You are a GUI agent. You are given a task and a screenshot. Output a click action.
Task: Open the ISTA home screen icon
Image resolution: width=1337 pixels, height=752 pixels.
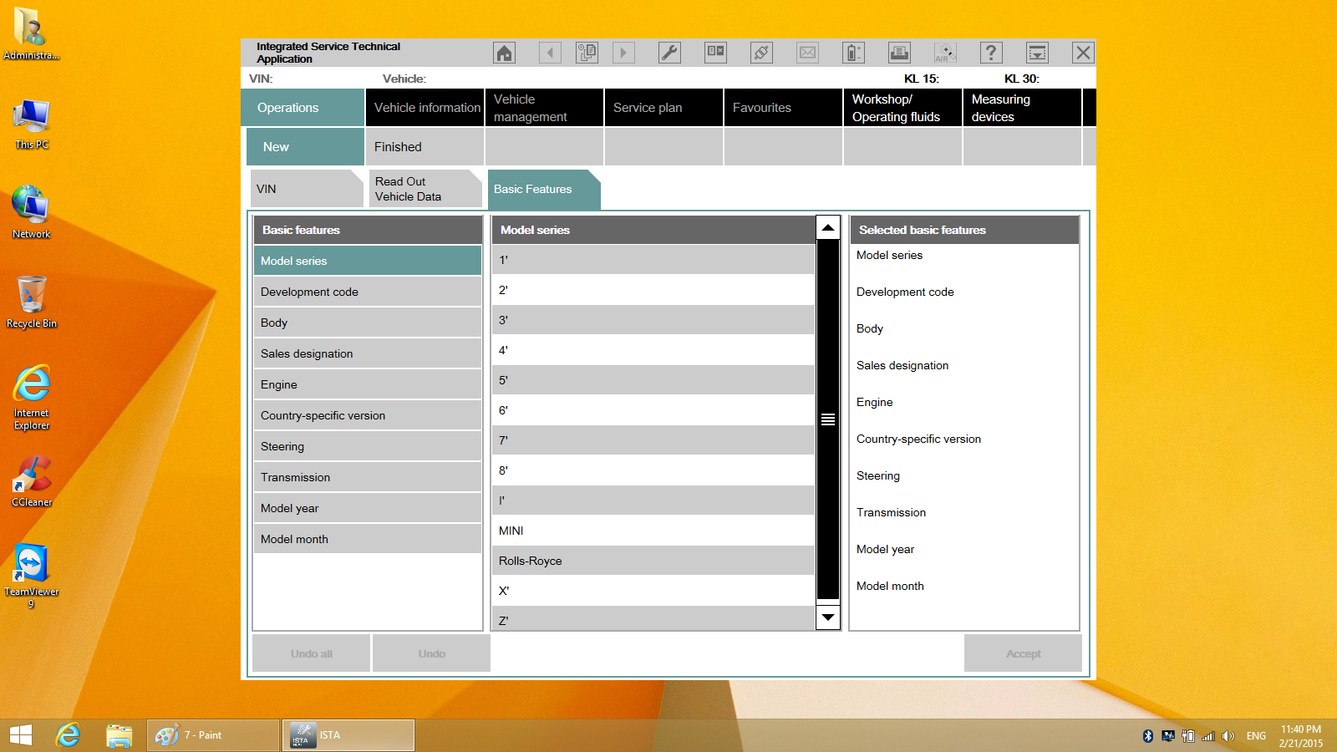[504, 53]
